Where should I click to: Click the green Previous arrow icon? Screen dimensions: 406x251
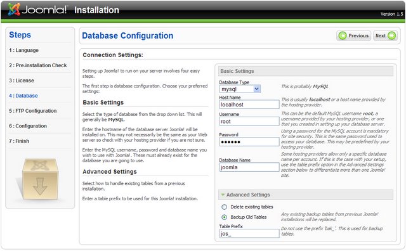point(343,35)
